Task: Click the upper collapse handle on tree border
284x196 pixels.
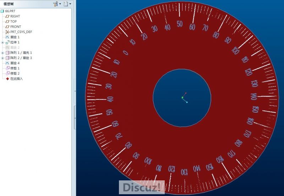Action: pyautogui.click(x=75, y=91)
